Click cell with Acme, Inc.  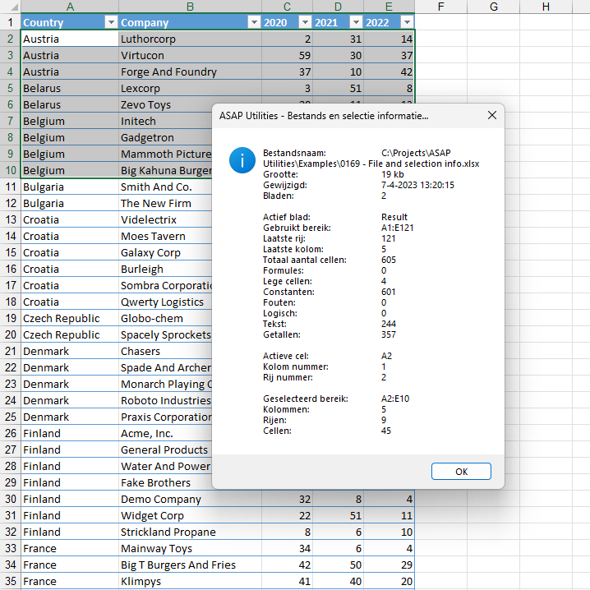[x=165, y=433]
